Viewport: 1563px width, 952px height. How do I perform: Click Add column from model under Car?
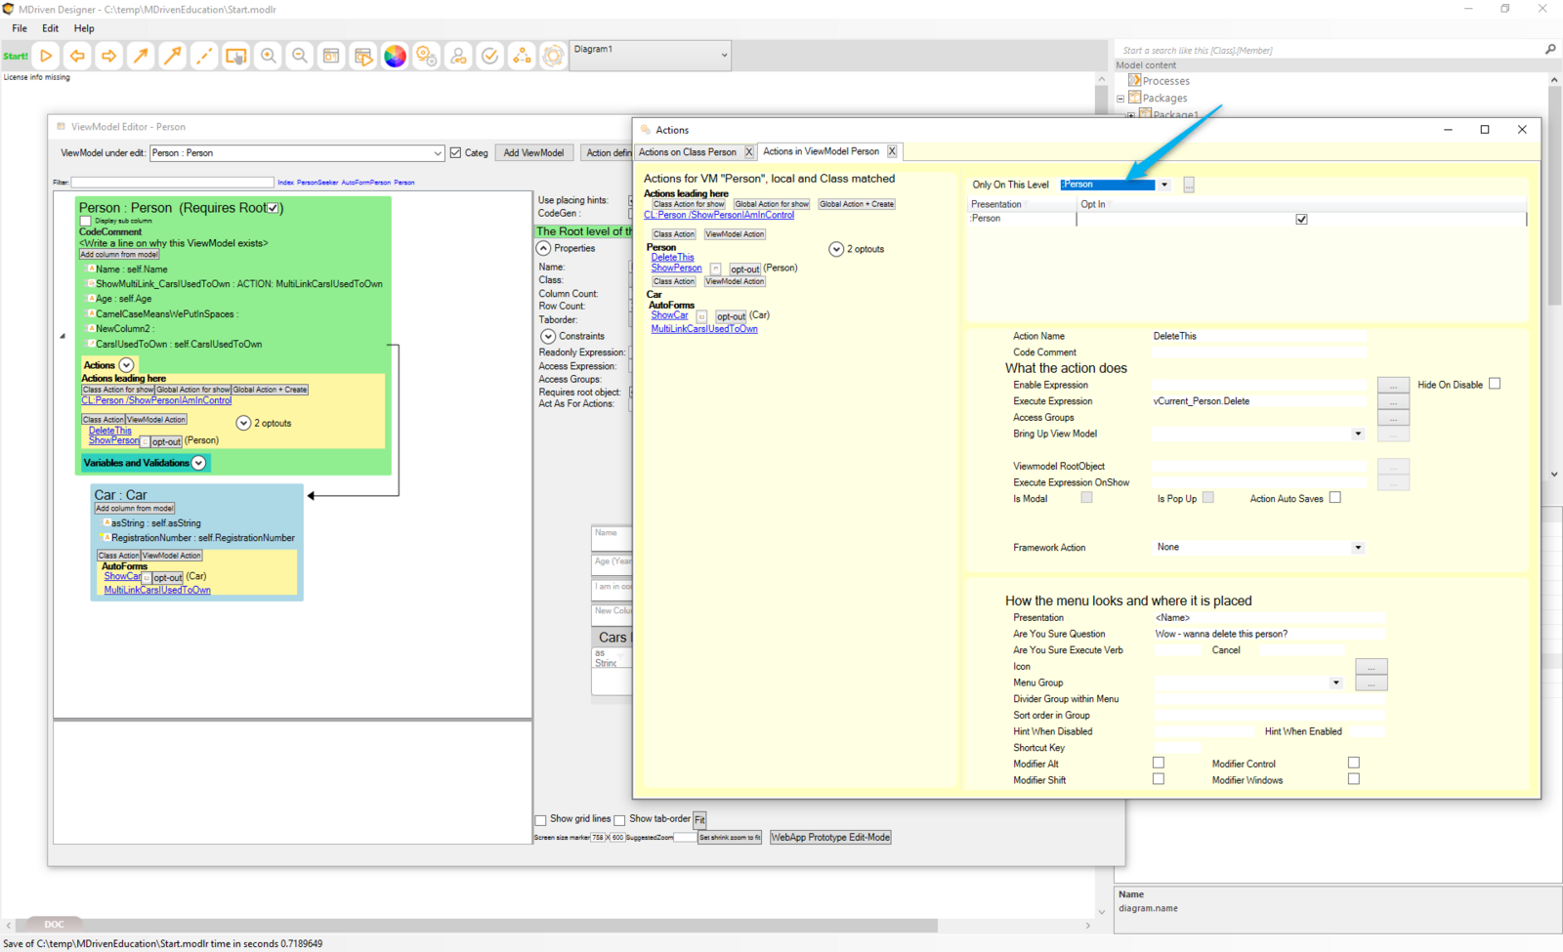pyautogui.click(x=135, y=508)
